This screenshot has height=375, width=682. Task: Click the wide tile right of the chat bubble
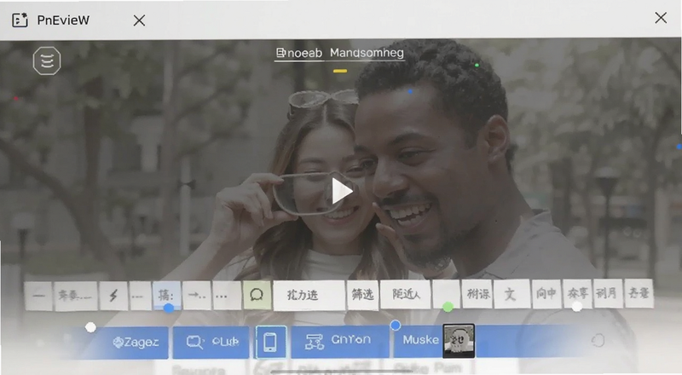coord(309,296)
